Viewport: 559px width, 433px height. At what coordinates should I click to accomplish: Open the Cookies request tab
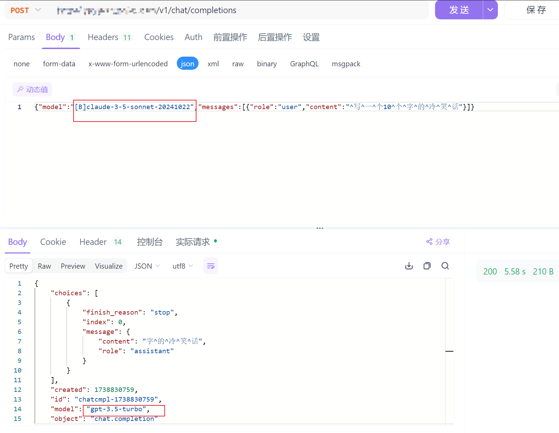[159, 37]
